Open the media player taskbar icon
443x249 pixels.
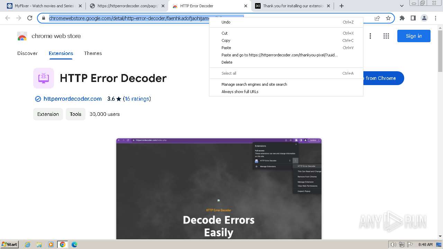(x=51, y=245)
